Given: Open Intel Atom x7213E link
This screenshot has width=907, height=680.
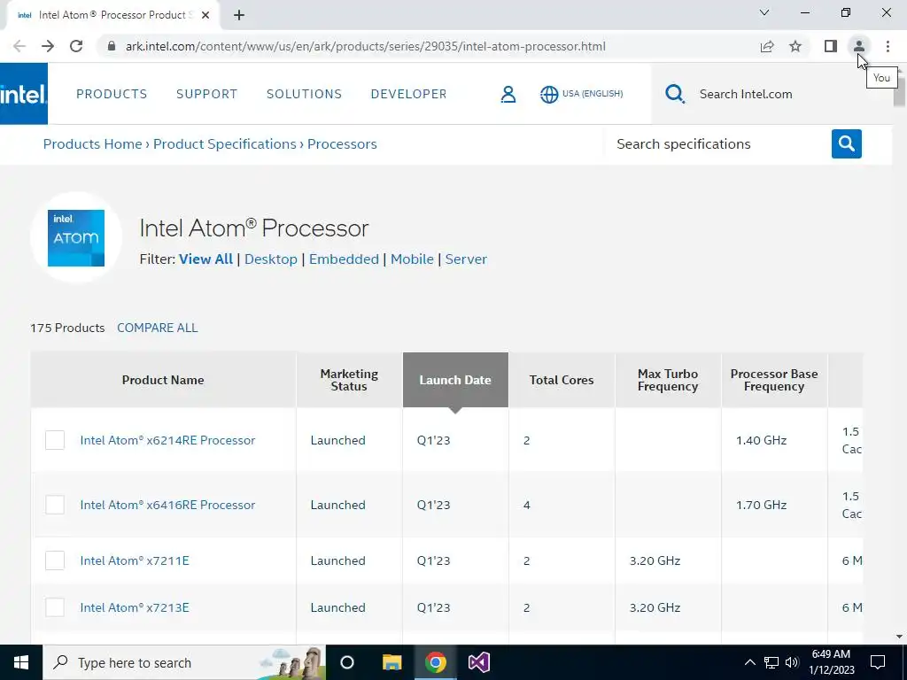Looking at the screenshot, I should click(x=135, y=607).
